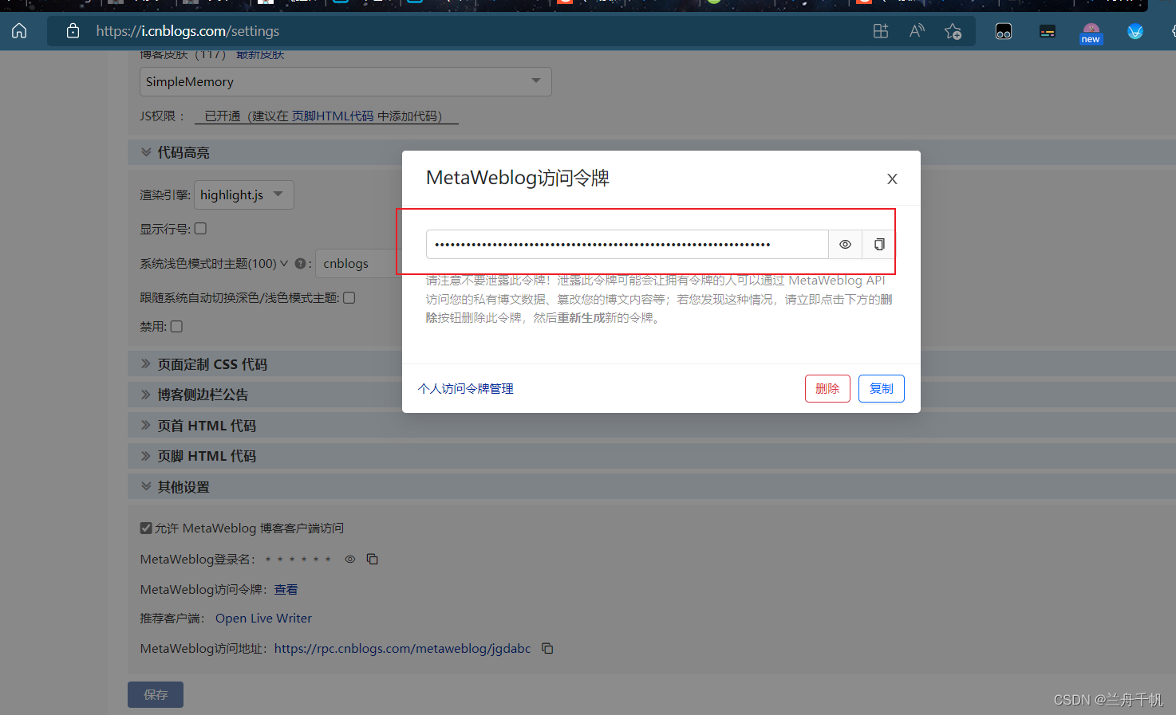1176x715 pixels.
Task: Click the 查看 token link
Action: pos(286,589)
